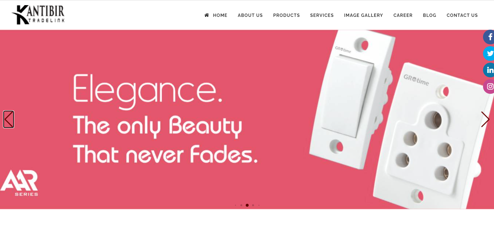
Task: Click the Kantibir Tradelink logo
Action: [x=38, y=15]
